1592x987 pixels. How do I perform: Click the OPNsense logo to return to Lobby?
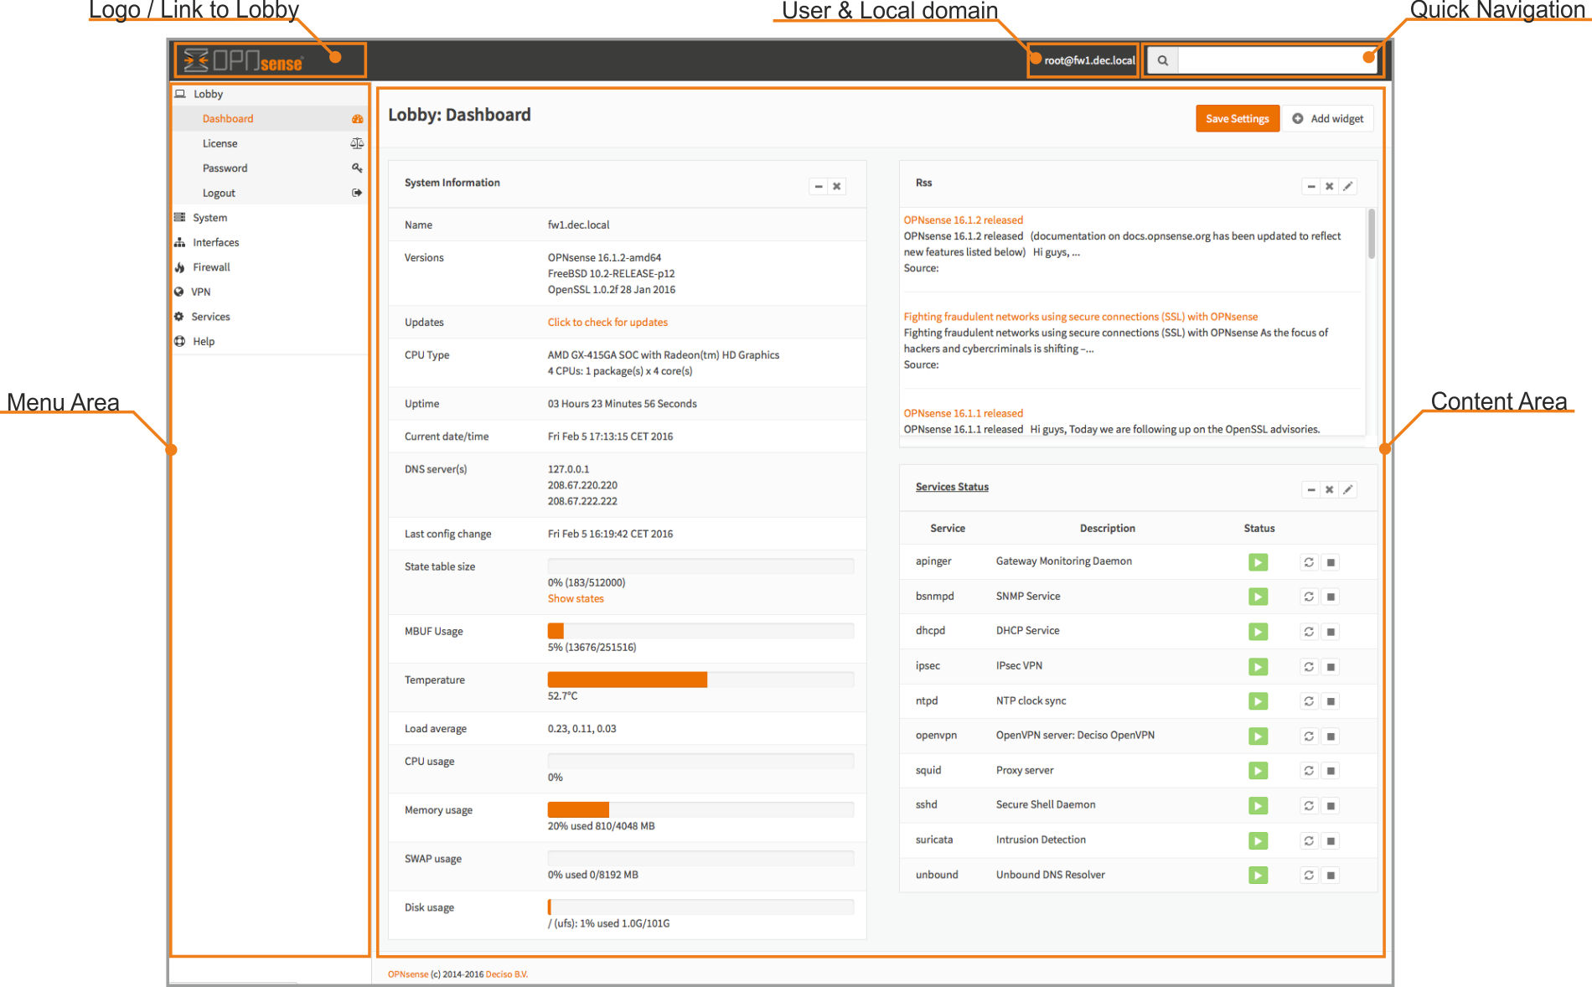pos(244,60)
